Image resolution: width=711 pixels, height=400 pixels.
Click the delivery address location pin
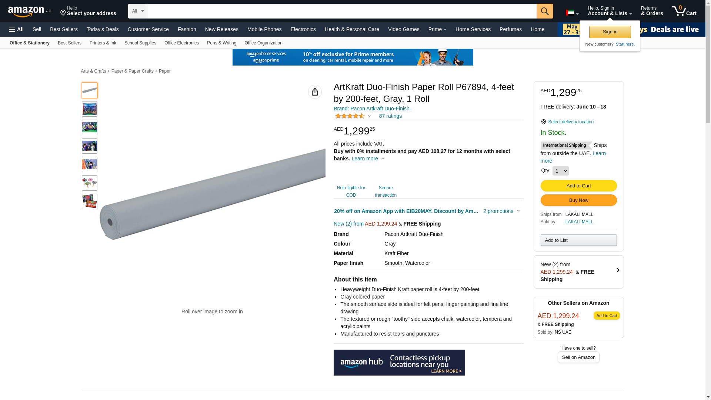[63, 13]
